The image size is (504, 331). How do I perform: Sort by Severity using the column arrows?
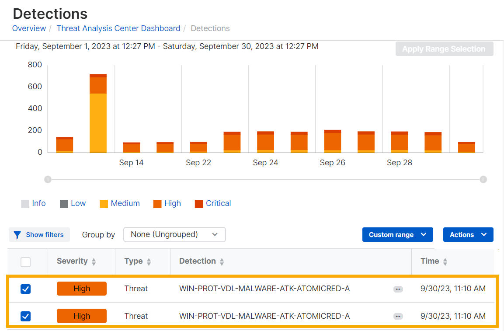(x=94, y=261)
